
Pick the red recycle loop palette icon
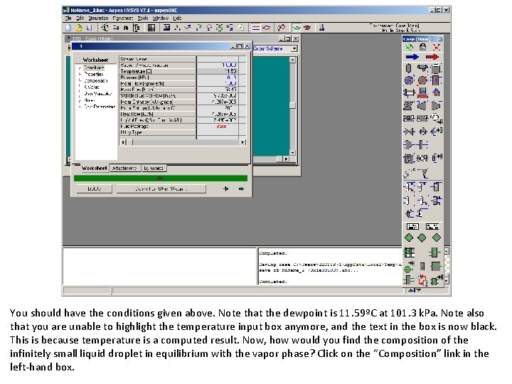422,280
